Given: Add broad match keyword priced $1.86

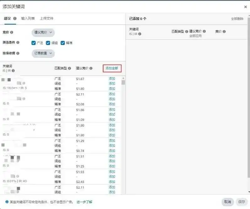Looking at the screenshot, I should [x=112, y=110].
